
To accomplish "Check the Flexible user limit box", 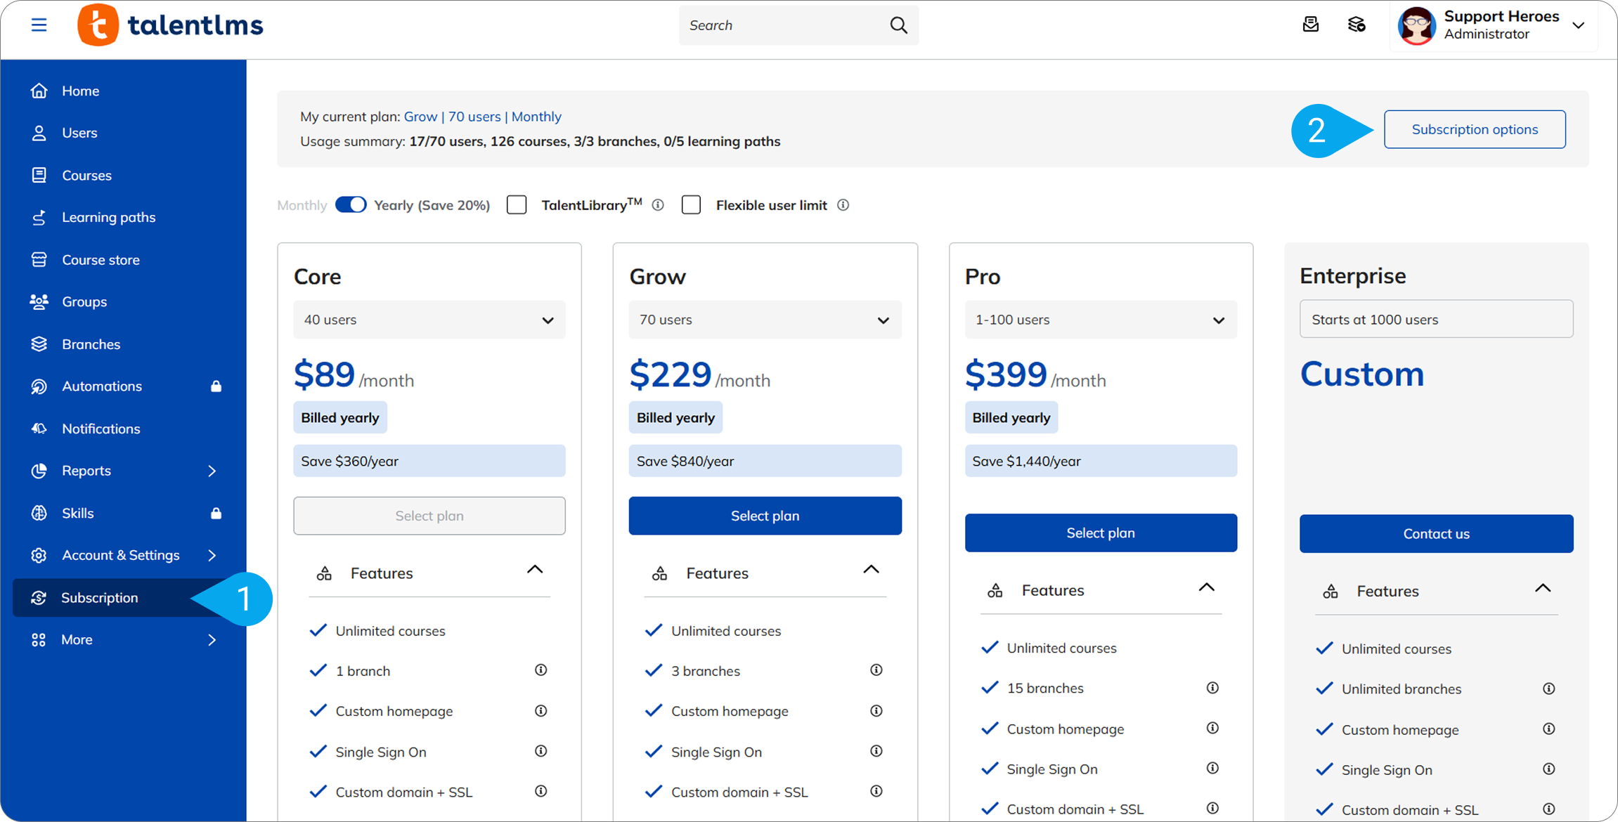I will click(x=692, y=205).
